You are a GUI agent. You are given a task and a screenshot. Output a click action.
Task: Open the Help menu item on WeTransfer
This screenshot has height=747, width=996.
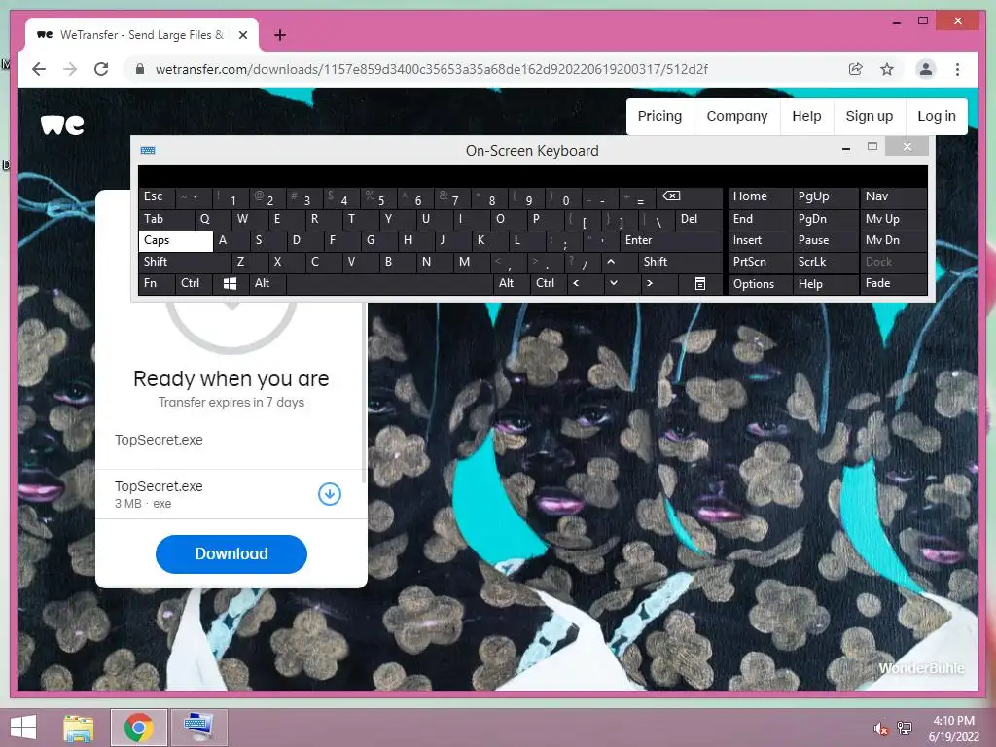[806, 117]
